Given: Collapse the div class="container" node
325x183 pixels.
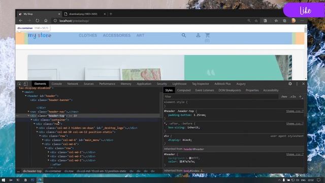Looking at the screenshot, I should [x=31, y=120].
